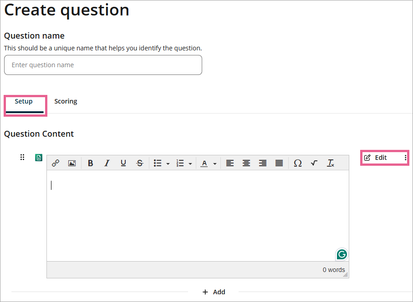Apply strikethrough to text
This screenshot has height=302, width=413.
point(140,163)
